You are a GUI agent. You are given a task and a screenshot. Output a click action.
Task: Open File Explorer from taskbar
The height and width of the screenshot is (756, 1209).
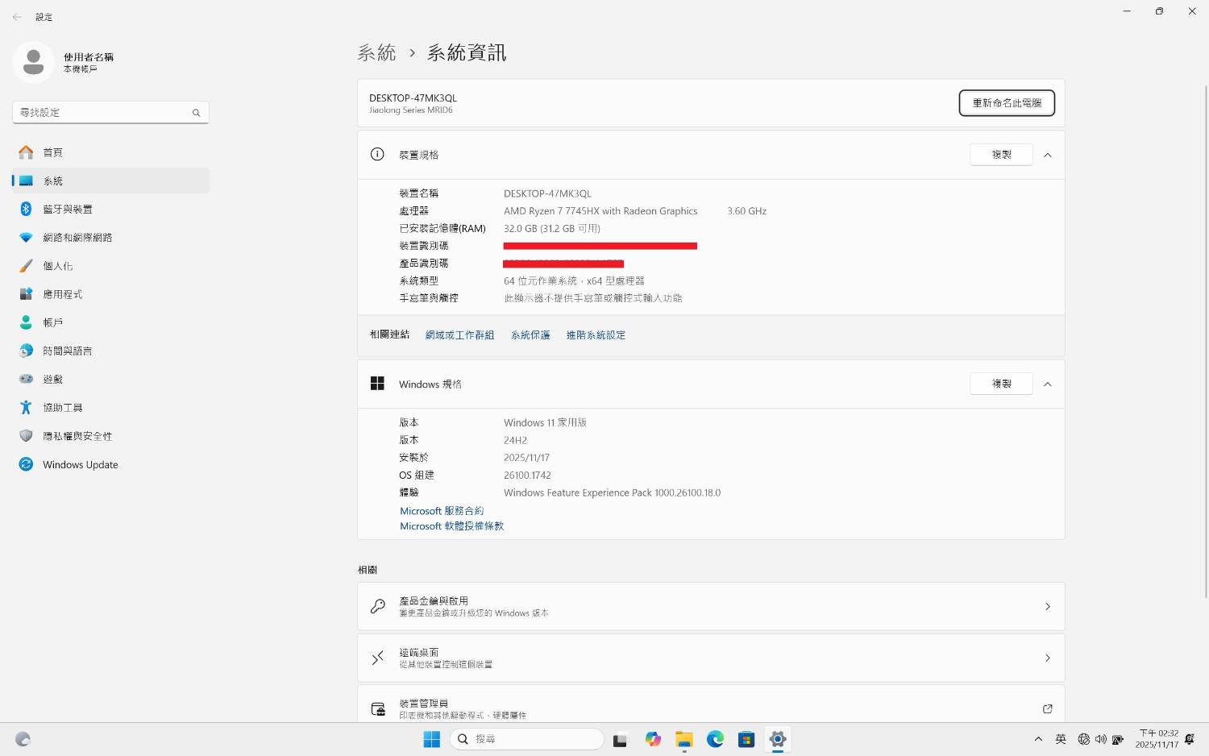(x=684, y=739)
